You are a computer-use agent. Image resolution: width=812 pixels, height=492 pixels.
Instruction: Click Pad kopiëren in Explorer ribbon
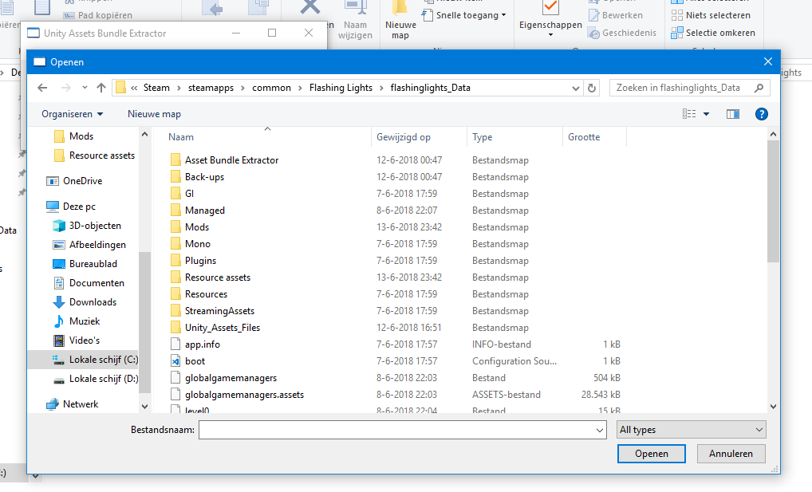[98, 15]
